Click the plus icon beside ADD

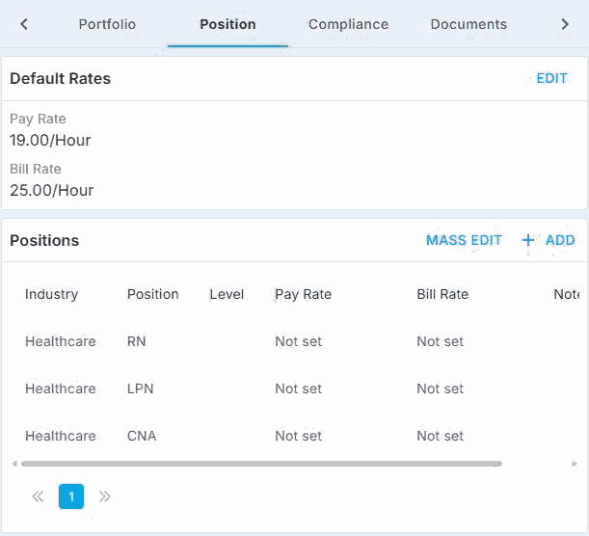click(x=528, y=240)
